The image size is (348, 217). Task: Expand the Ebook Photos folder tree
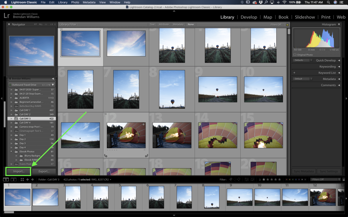pyautogui.click(x=12, y=152)
